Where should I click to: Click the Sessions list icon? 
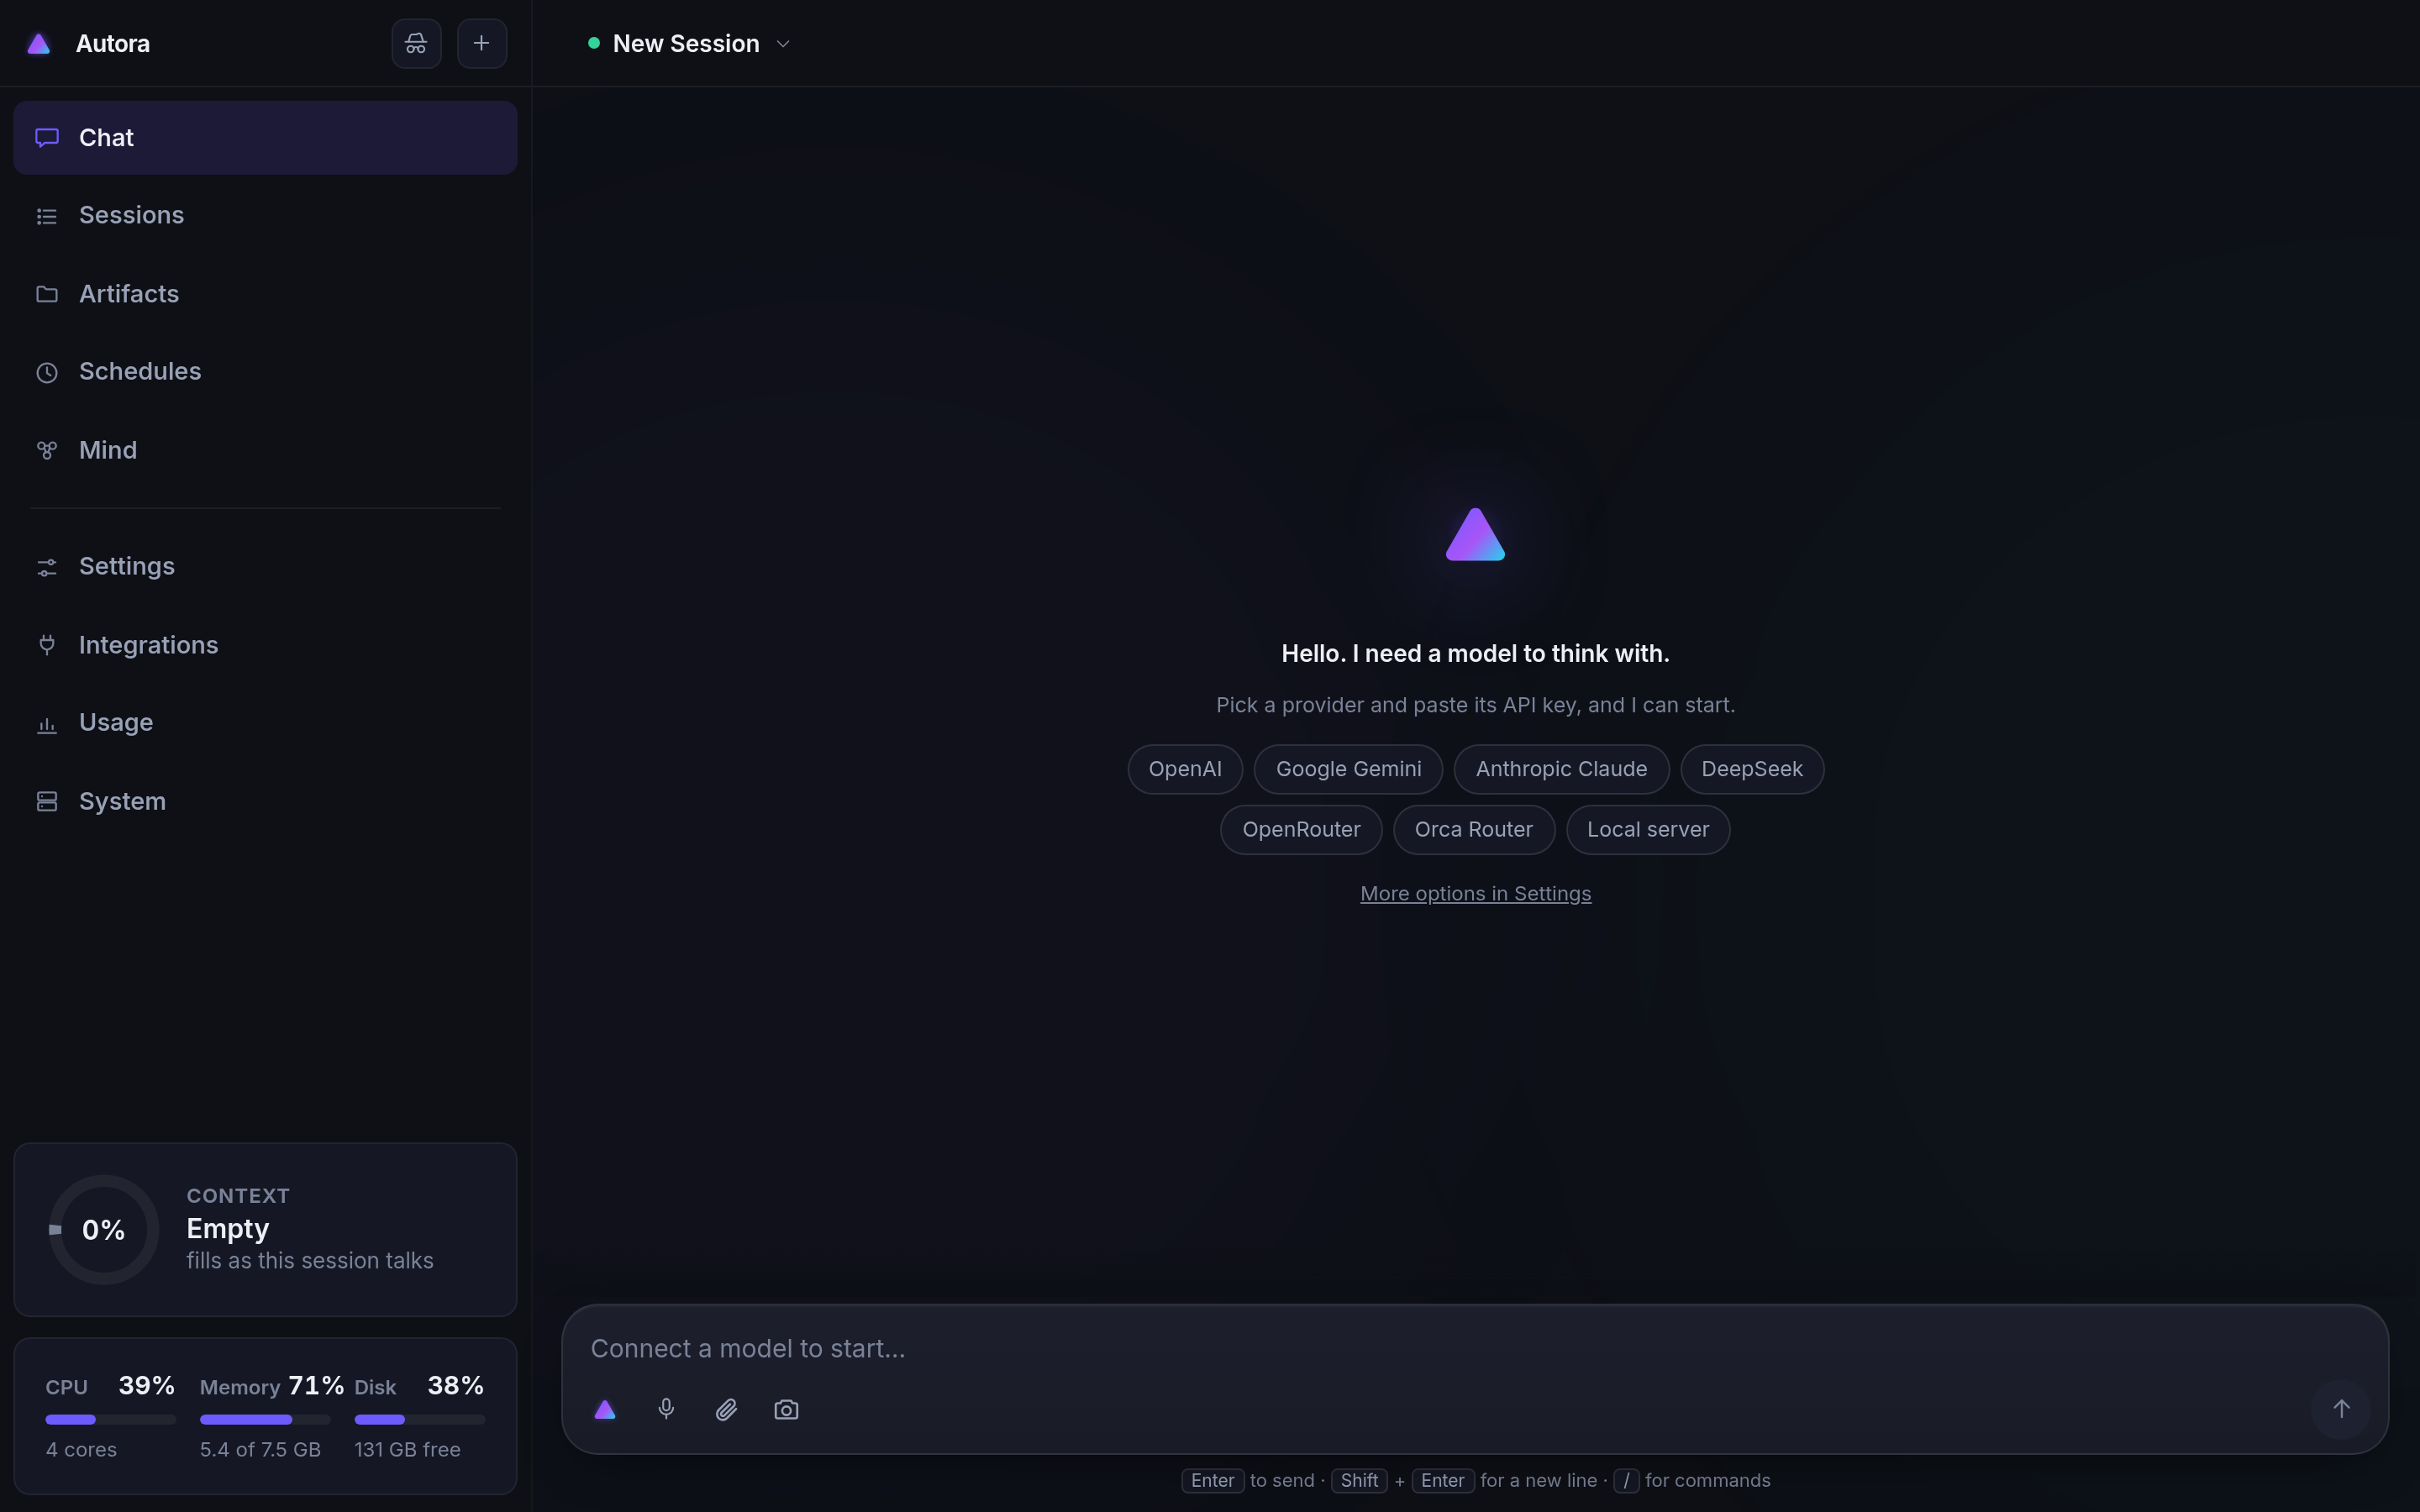pos(47,216)
